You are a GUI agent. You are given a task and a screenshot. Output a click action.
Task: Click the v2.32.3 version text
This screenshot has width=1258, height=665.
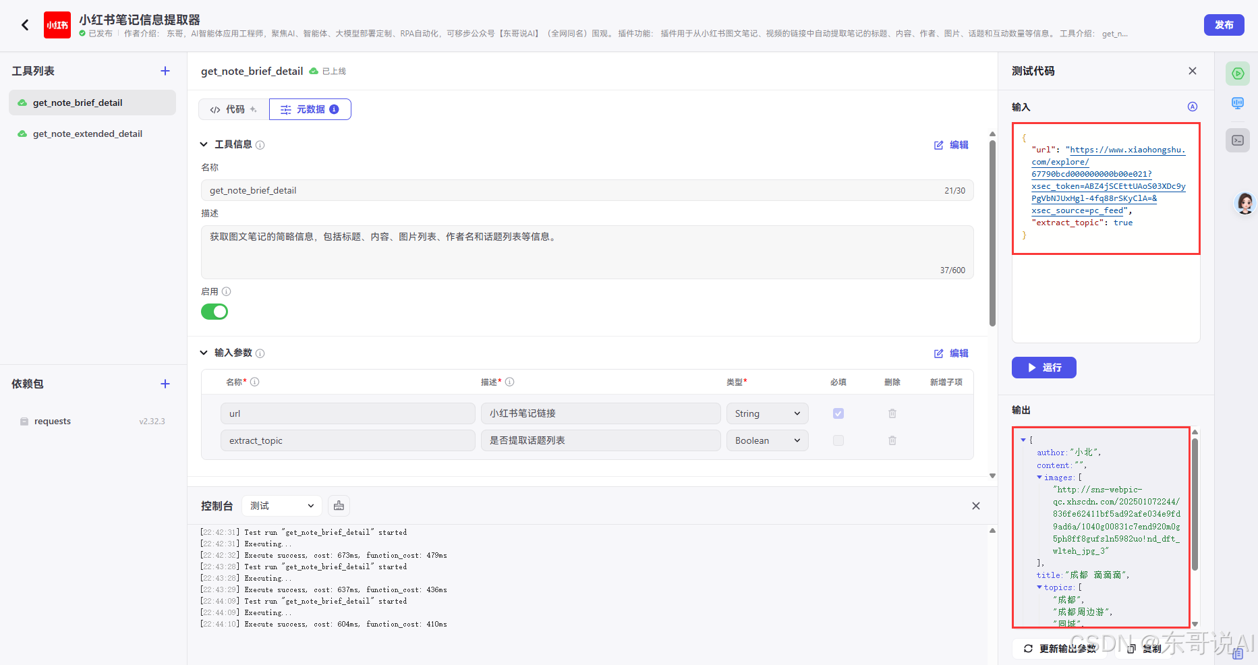point(152,422)
